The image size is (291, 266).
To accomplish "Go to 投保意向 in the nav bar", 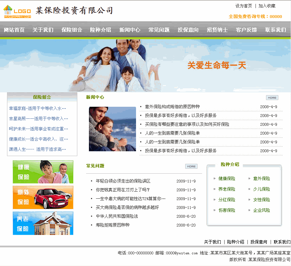I will 188,30.
